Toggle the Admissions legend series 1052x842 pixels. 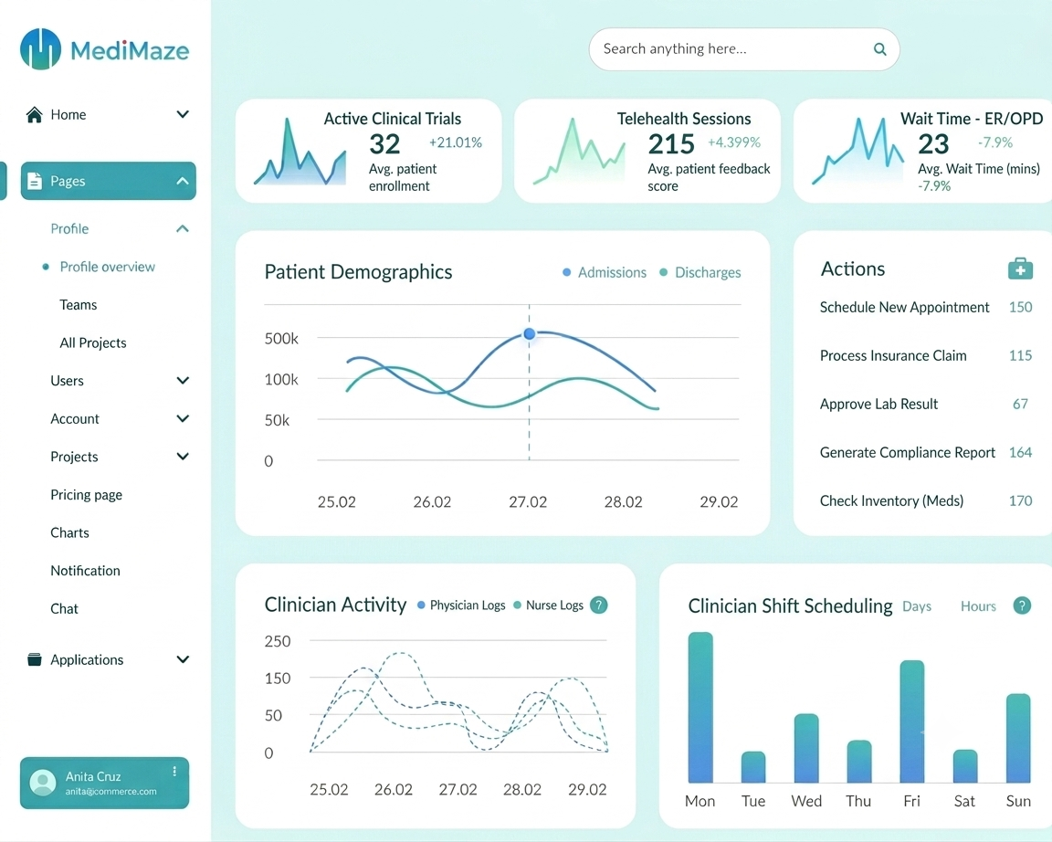604,272
